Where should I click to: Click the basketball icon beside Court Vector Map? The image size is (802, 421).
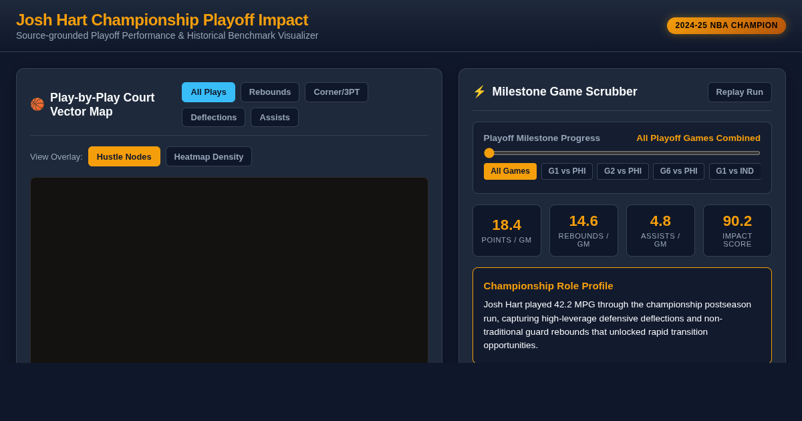(37, 105)
